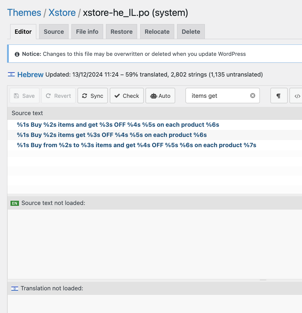Click the green EN source language badge
This screenshot has width=302, height=313.
tap(14, 203)
